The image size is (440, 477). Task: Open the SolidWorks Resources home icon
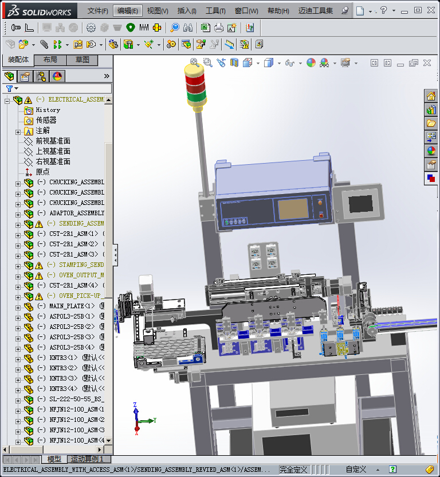click(431, 96)
